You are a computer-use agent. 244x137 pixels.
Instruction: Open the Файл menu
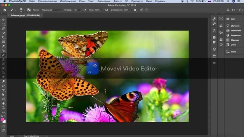click(32, 1)
